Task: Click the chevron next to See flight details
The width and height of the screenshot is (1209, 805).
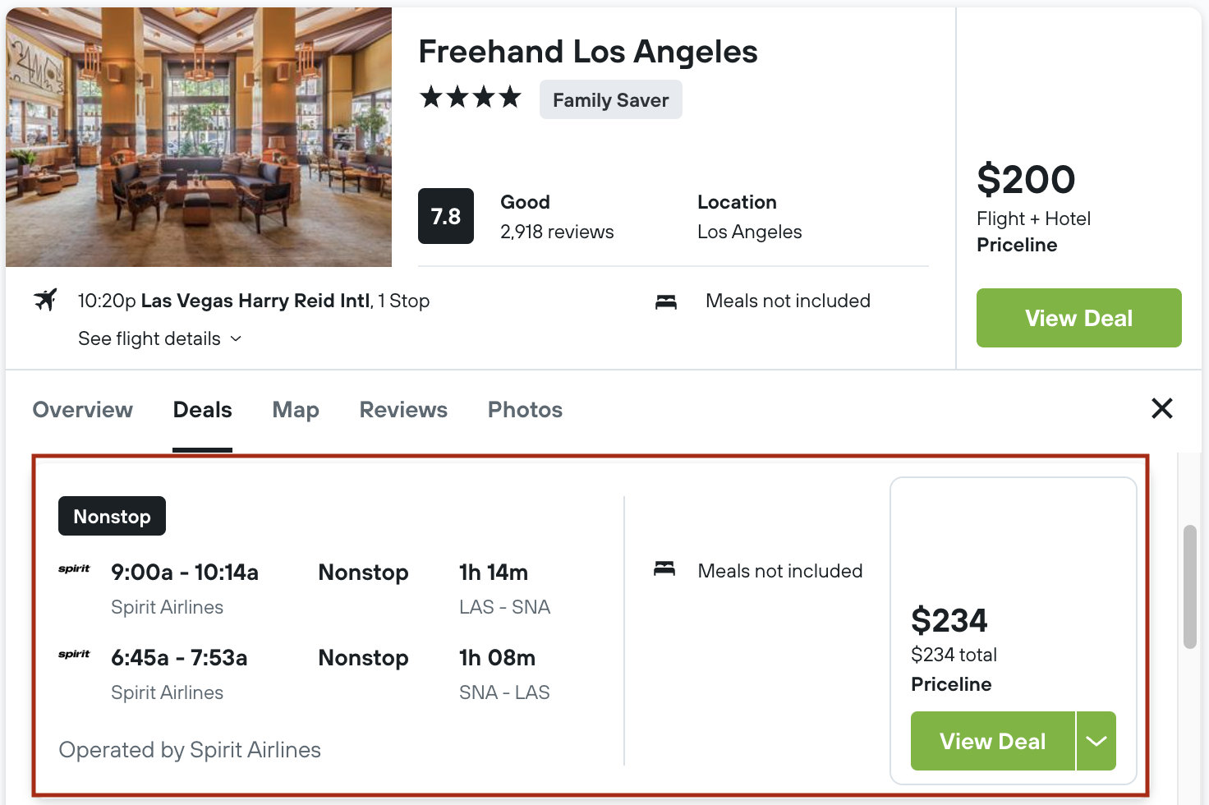Action: pyautogui.click(x=237, y=338)
